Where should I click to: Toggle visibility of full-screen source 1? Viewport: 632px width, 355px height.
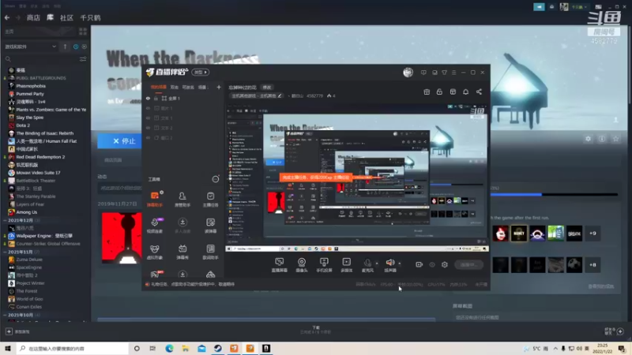[148, 98]
